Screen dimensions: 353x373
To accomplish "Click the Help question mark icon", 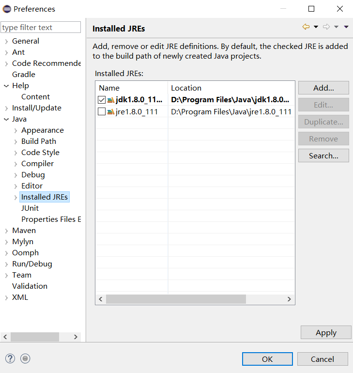I will 10,358.
